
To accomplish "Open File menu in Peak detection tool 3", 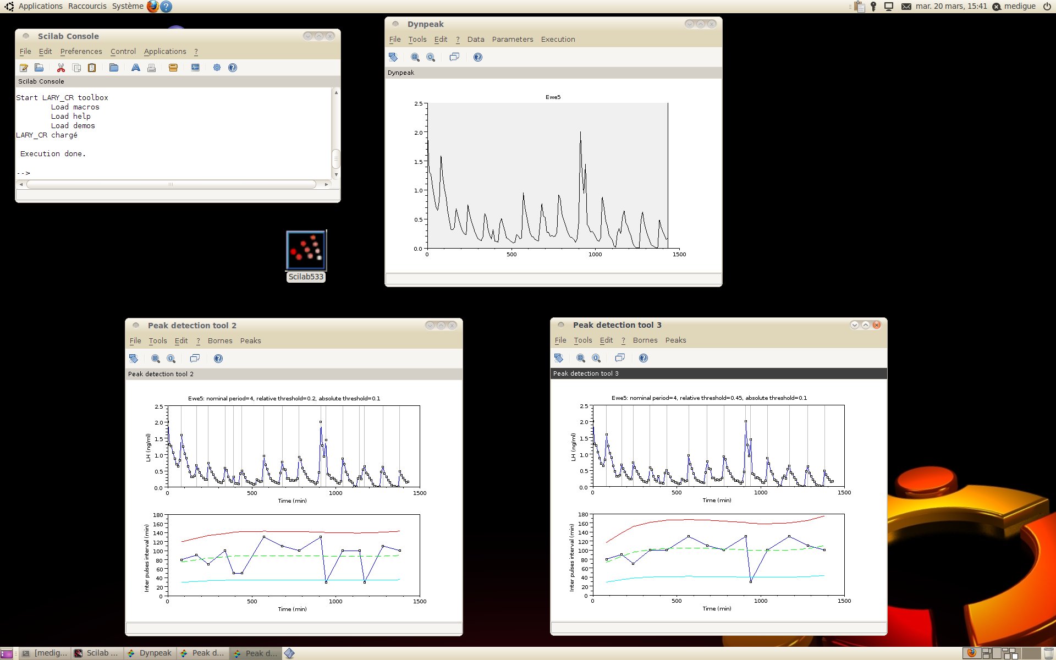I will (x=560, y=340).
